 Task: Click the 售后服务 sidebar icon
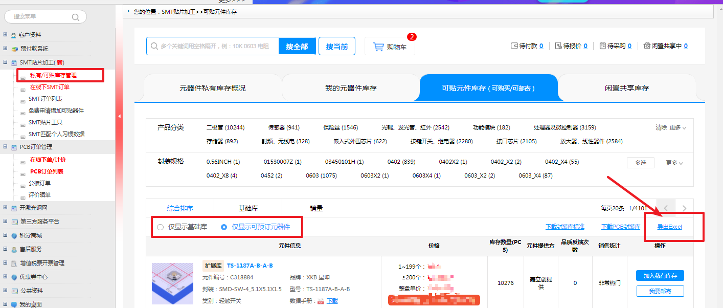[14, 249]
